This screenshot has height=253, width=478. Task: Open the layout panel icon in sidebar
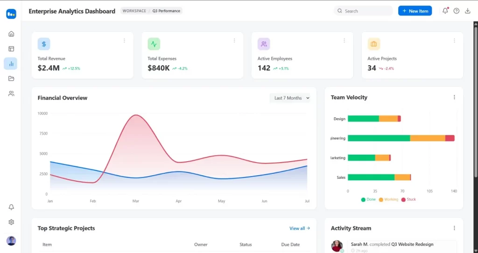pos(11,48)
